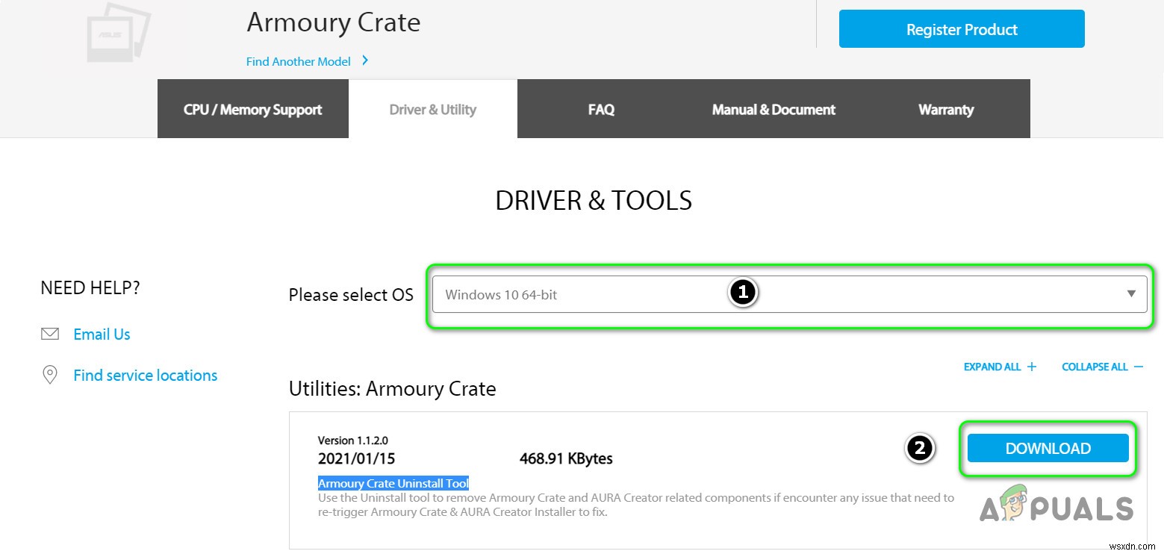Click the ASUS product placeholder image
Image resolution: width=1164 pixels, height=554 pixels.
click(117, 35)
